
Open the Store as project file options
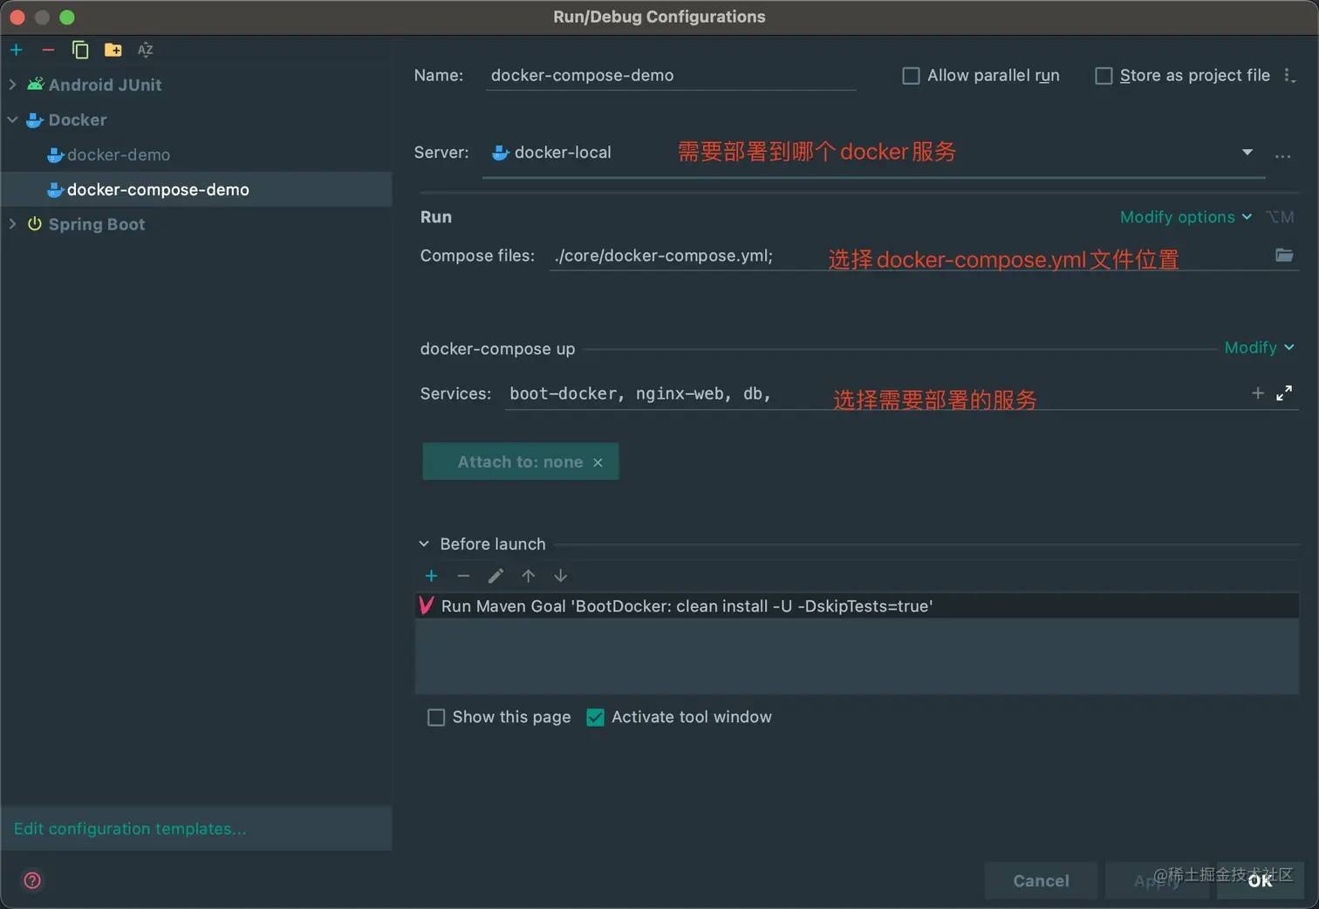point(1289,76)
